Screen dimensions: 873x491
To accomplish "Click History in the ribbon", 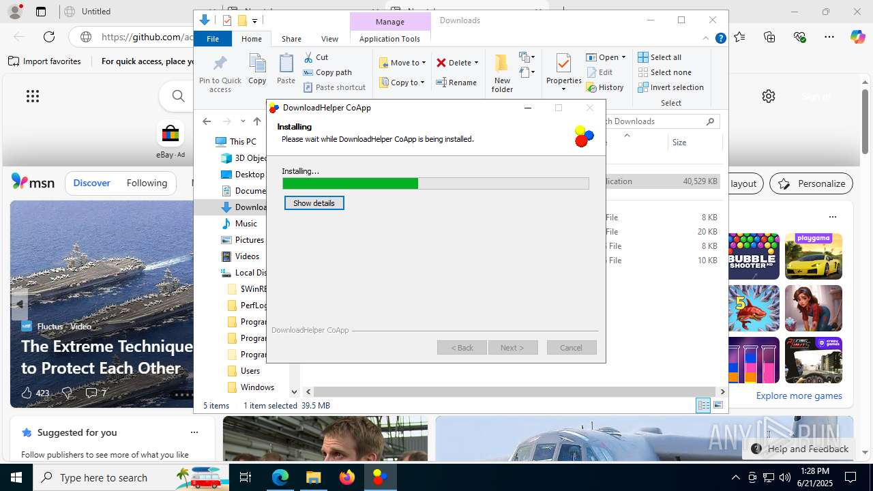I will pyautogui.click(x=605, y=87).
